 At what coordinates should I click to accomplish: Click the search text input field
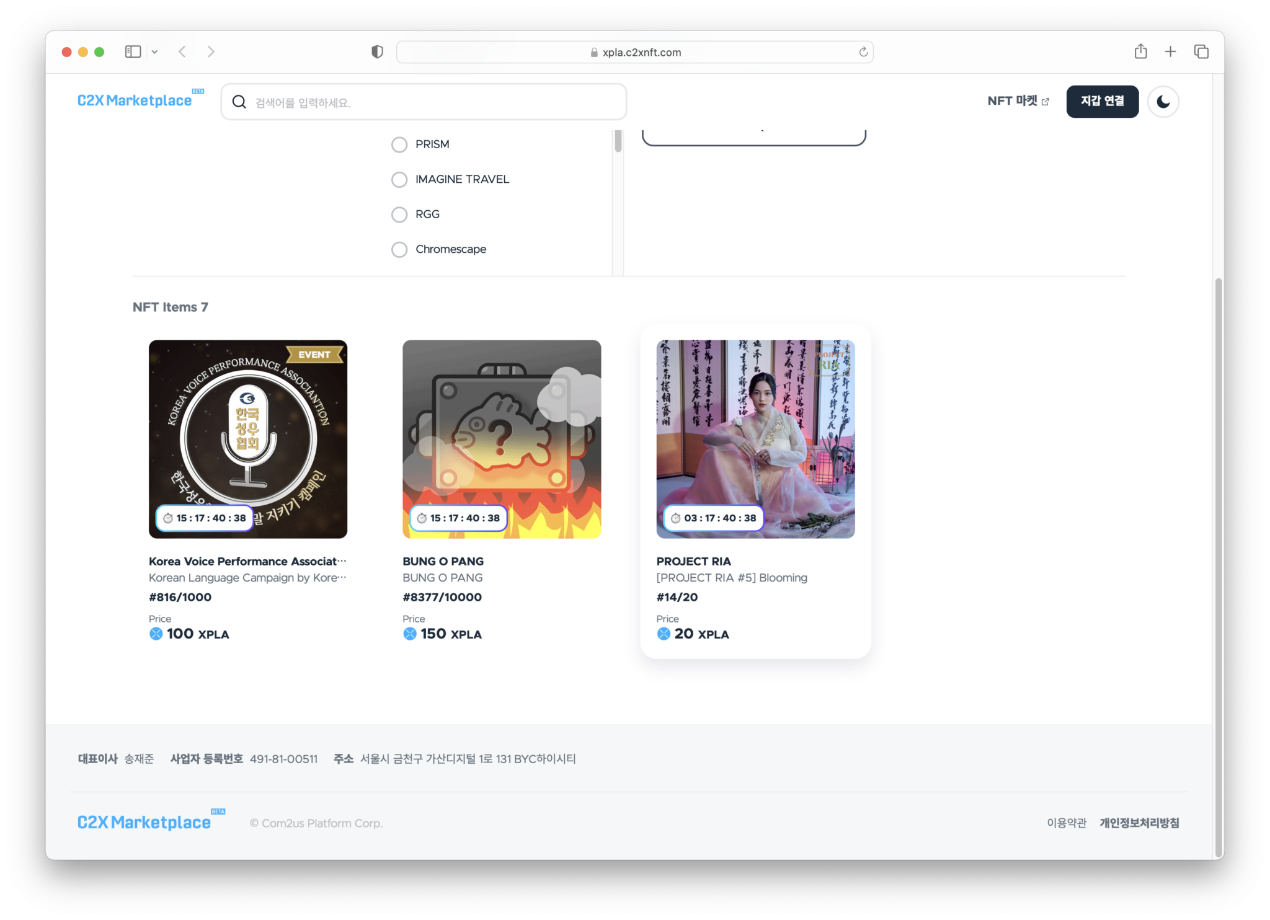pyautogui.click(x=434, y=102)
